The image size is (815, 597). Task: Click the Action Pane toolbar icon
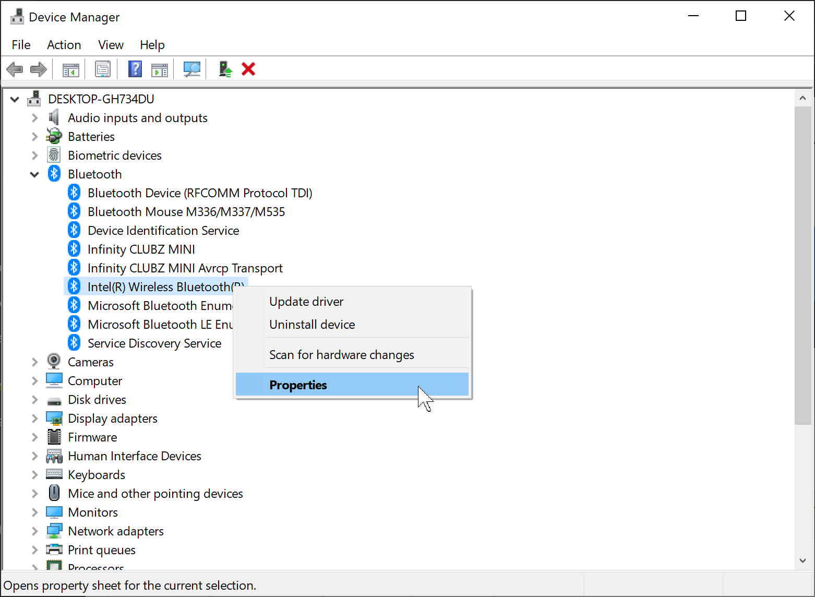pyautogui.click(x=160, y=69)
